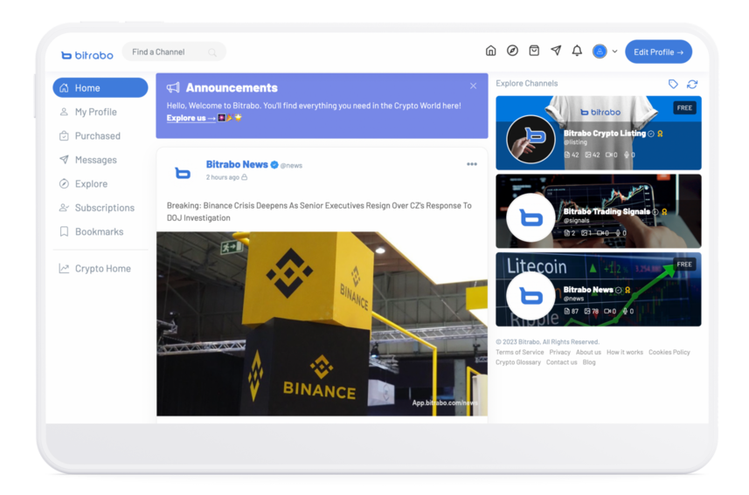Open Crypto Home in the sidebar
749x495 pixels.
coord(102,269)
